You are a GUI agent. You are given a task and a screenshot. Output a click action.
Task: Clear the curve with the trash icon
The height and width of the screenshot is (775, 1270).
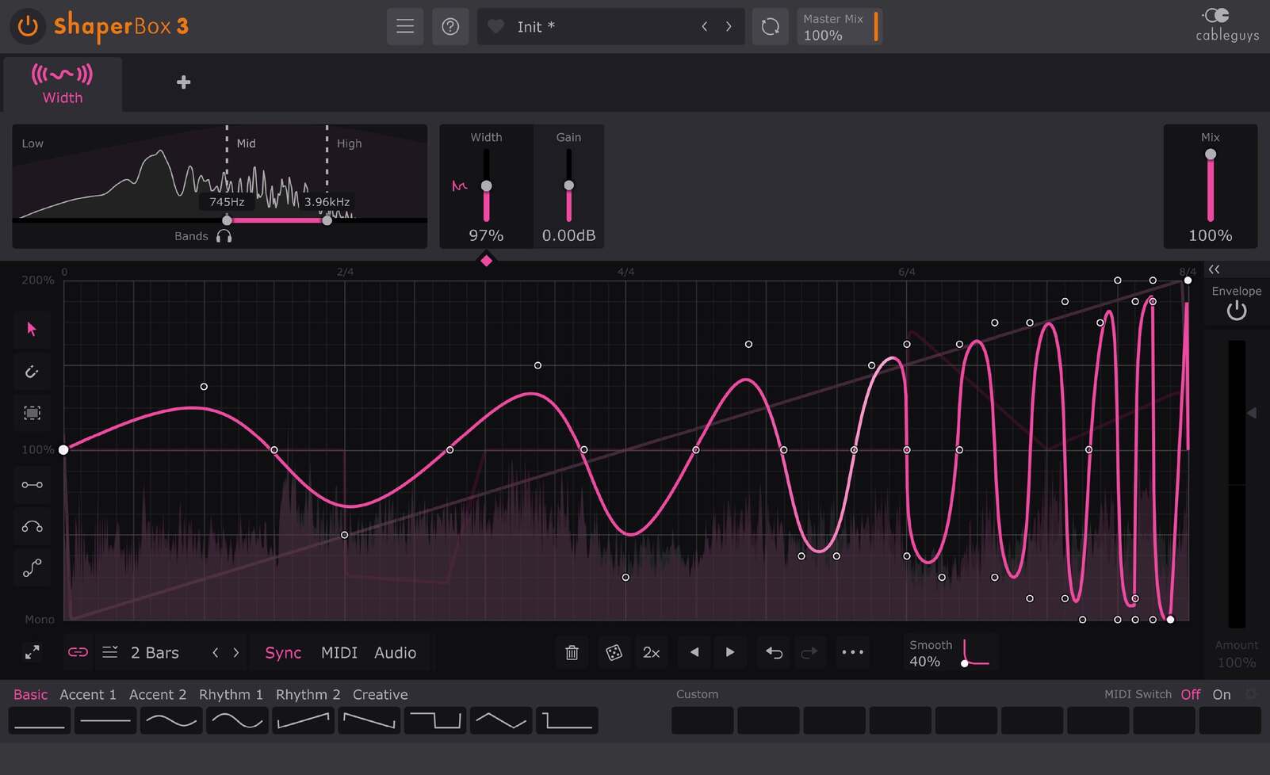tap(572, 652)
